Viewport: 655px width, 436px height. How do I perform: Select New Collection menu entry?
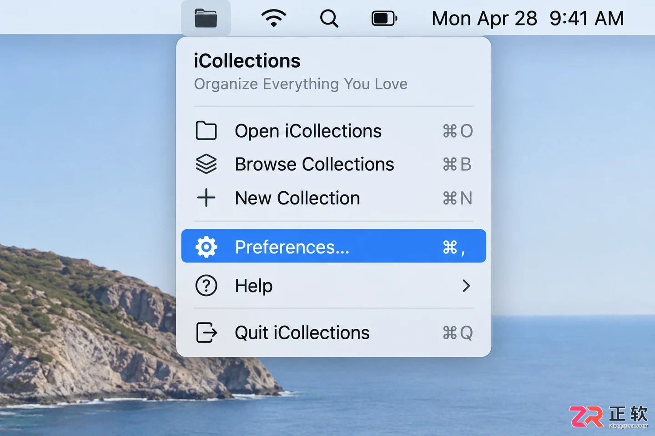click(x=334, y=198)
